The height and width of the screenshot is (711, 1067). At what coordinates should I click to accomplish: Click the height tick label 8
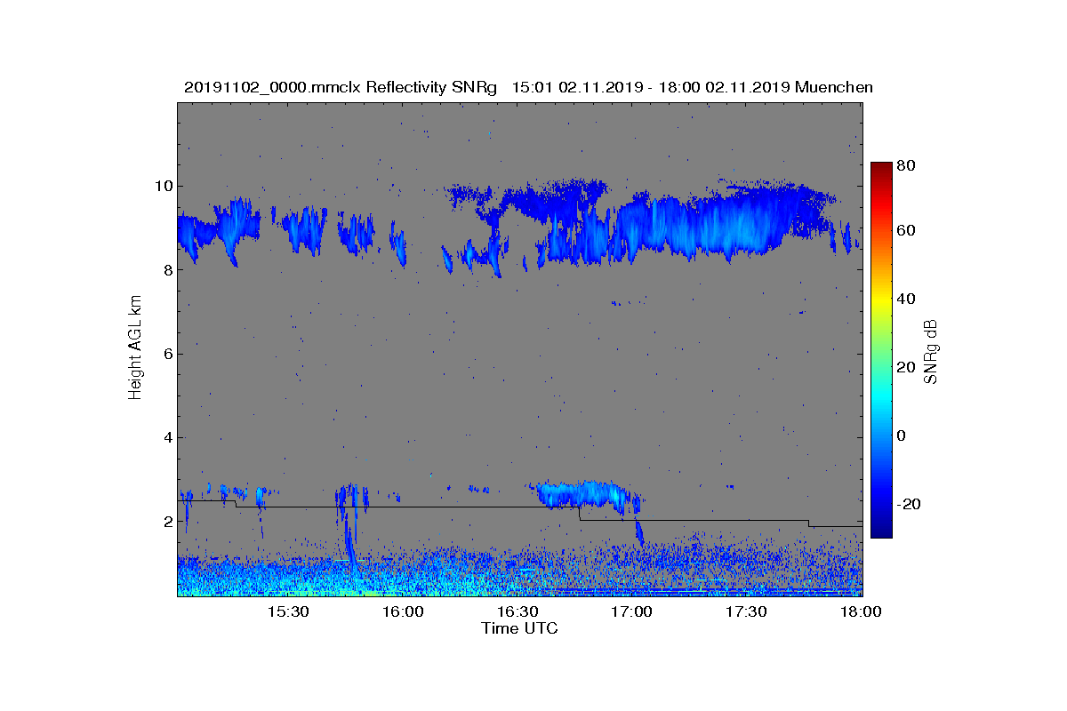click(167, 270)
